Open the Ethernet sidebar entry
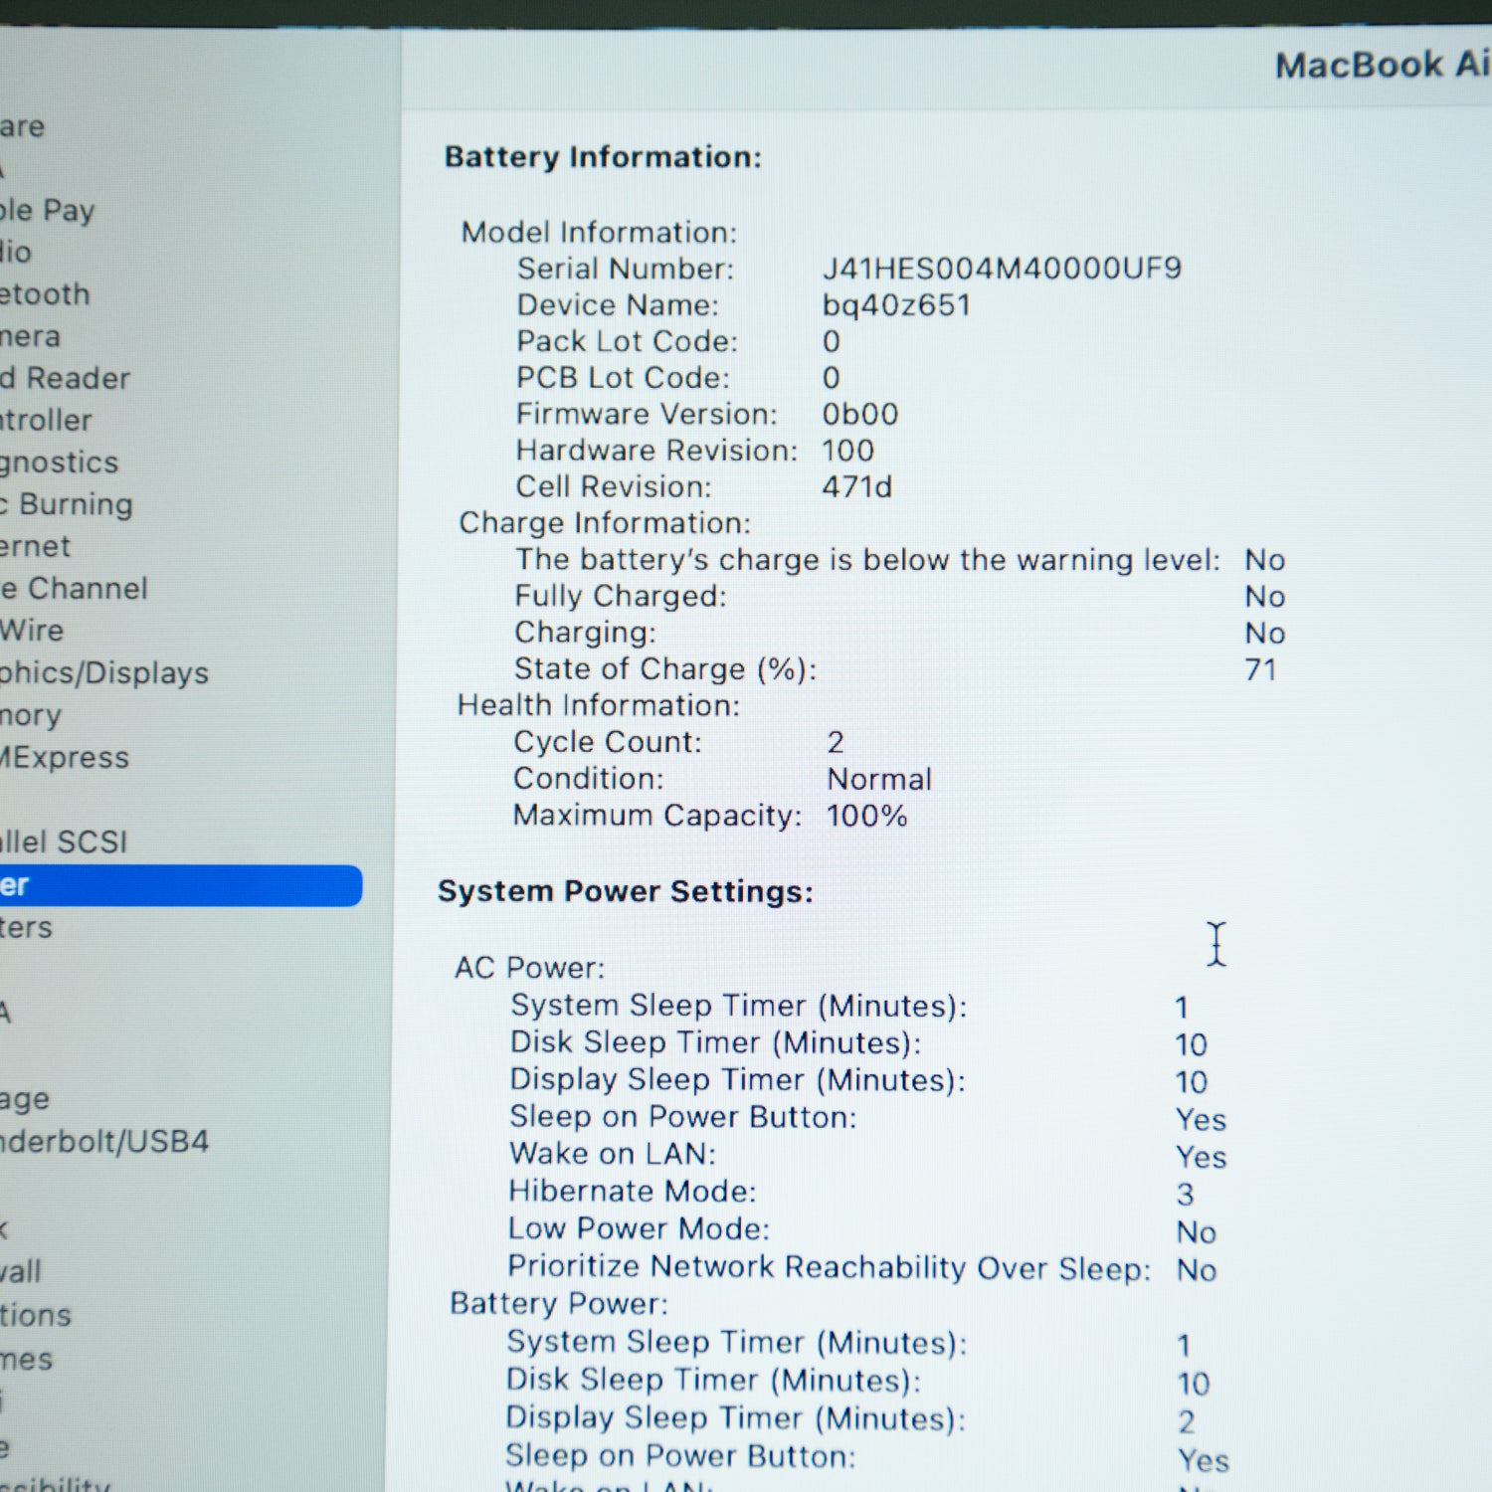This screenshot has height=1492, width=1492. point(35,546)
